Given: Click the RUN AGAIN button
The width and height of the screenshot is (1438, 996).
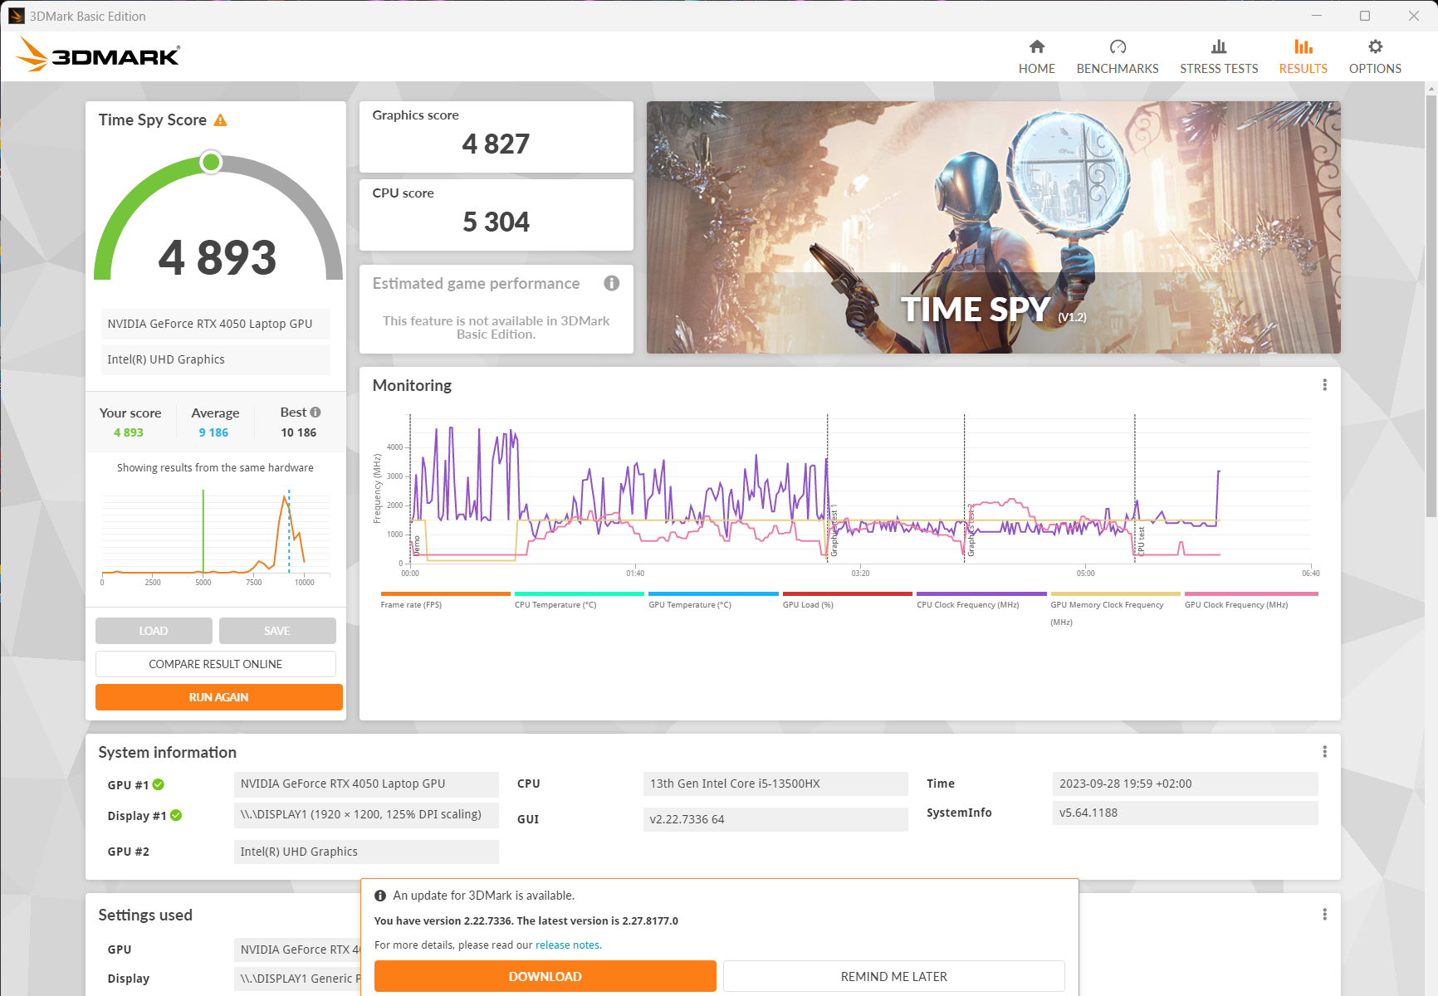Looking at the screenshot, I should 219,697.
